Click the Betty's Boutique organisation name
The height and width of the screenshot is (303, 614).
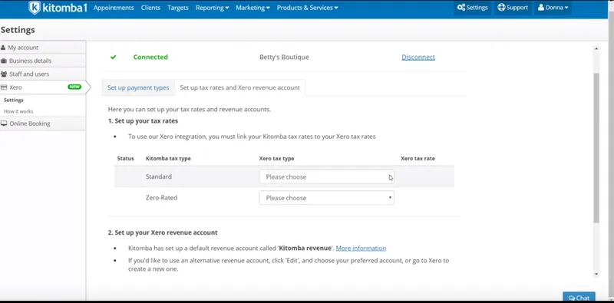pyautogui.click(x=284, y=58)
